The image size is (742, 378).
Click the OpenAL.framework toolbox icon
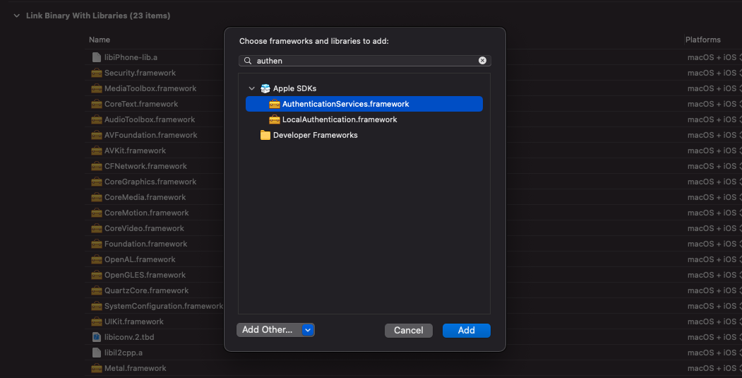97,259
